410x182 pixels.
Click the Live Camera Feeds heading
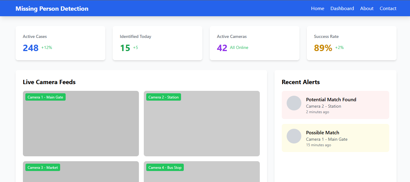(x=49, y=82)
